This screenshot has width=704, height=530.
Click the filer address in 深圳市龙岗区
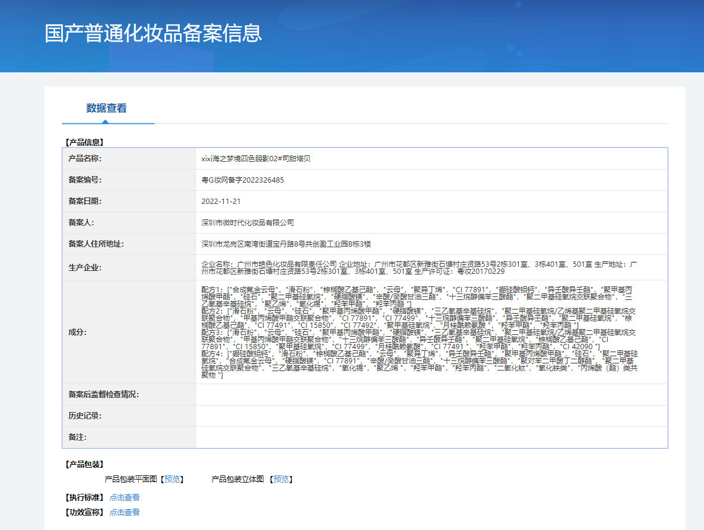tap(286, 244)
